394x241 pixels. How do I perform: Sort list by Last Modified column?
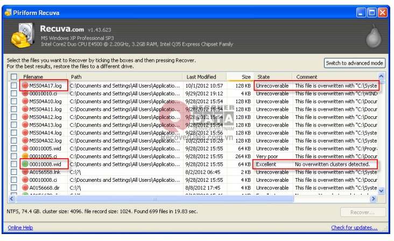point(205,77)
